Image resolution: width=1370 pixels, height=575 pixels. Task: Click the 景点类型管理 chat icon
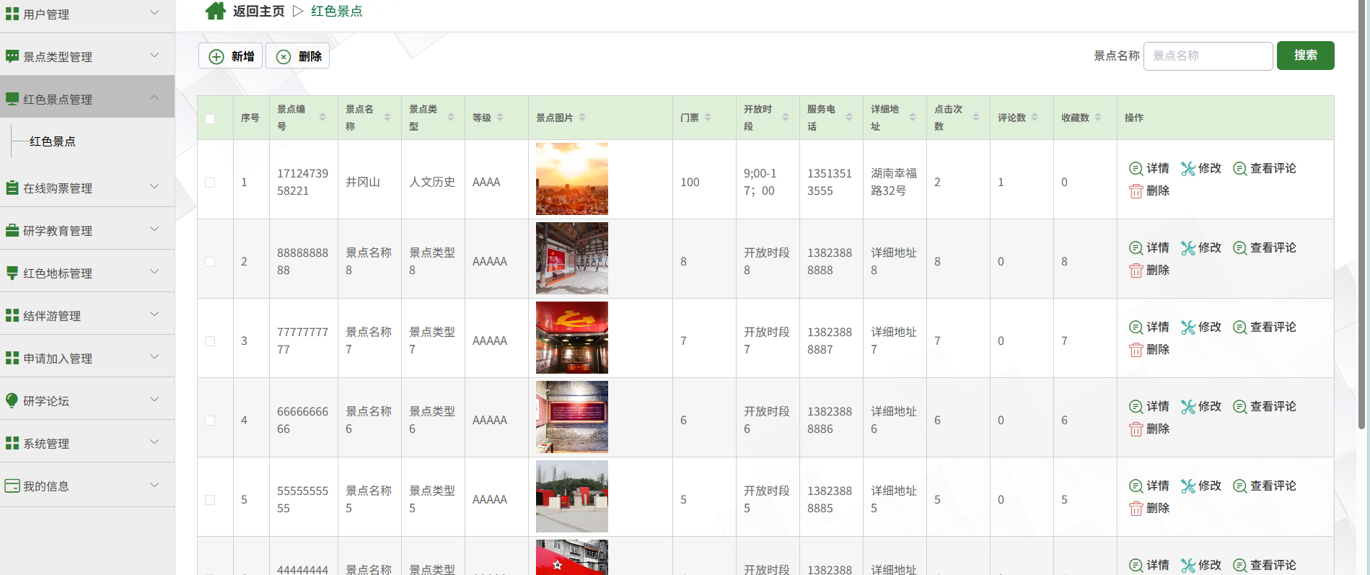[x=12, y=56]
